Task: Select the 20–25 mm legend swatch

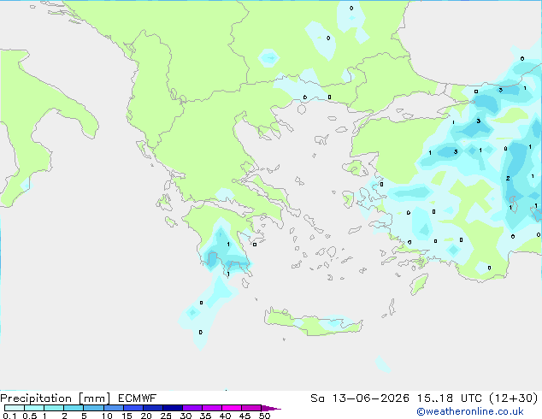Action: click(x=153, y=408)
